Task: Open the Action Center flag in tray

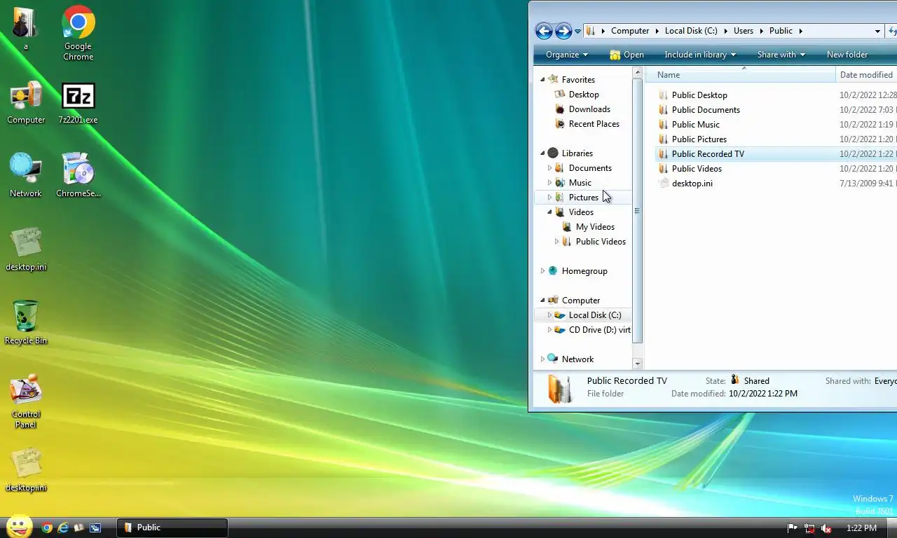Action: click(x=793, y=528)
